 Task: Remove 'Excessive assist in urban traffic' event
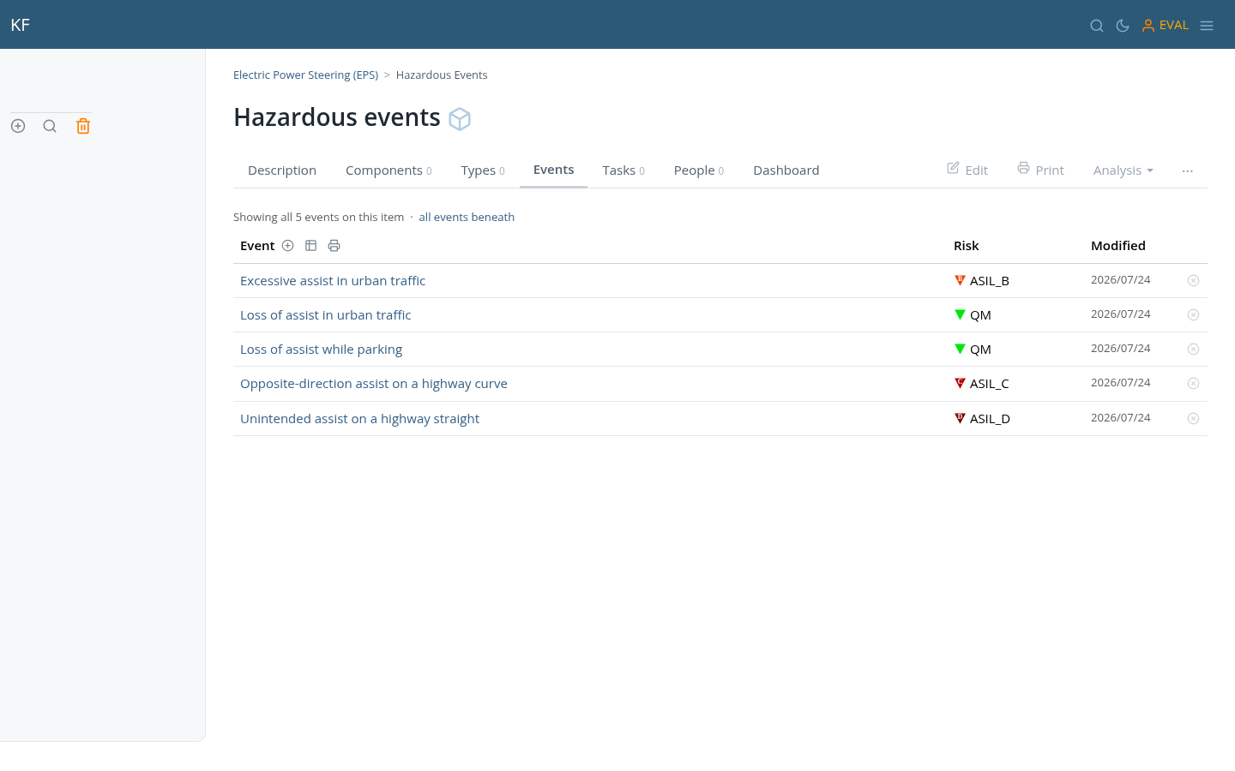tap(1193, 280)
